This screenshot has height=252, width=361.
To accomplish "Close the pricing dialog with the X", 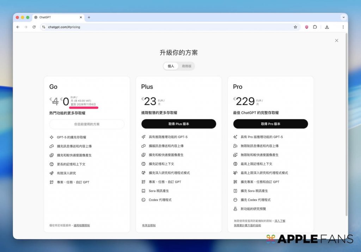I will coord(336,40).
